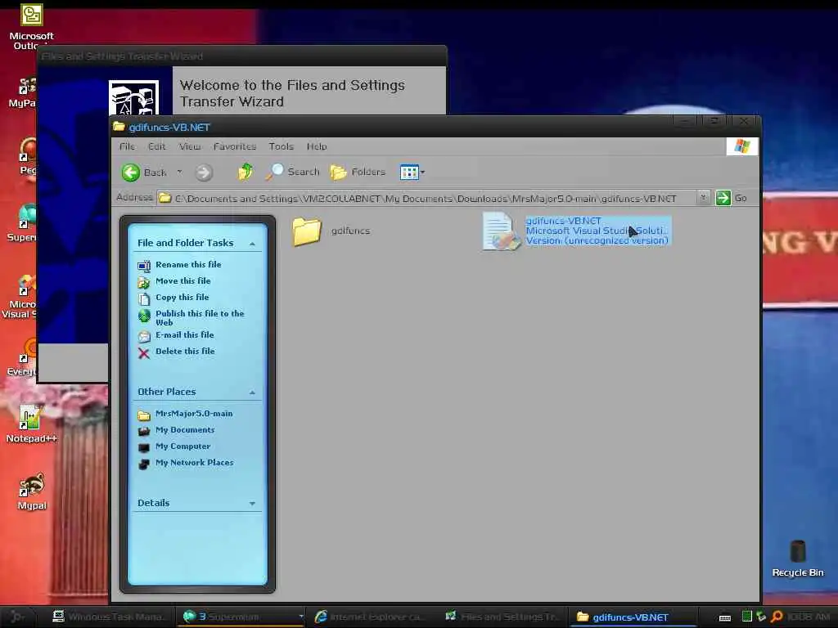Open the Search pane
The height and width of the screenshot is (628, 838).
click(x=293, y=172)
